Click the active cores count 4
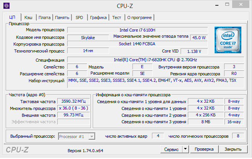Viewport: 252px width, 159px height. pyautogui.click(x=158, y=136)
